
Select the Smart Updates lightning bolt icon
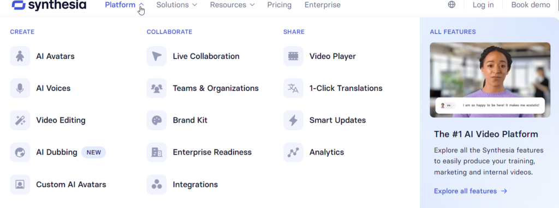[x=293, y=120]
